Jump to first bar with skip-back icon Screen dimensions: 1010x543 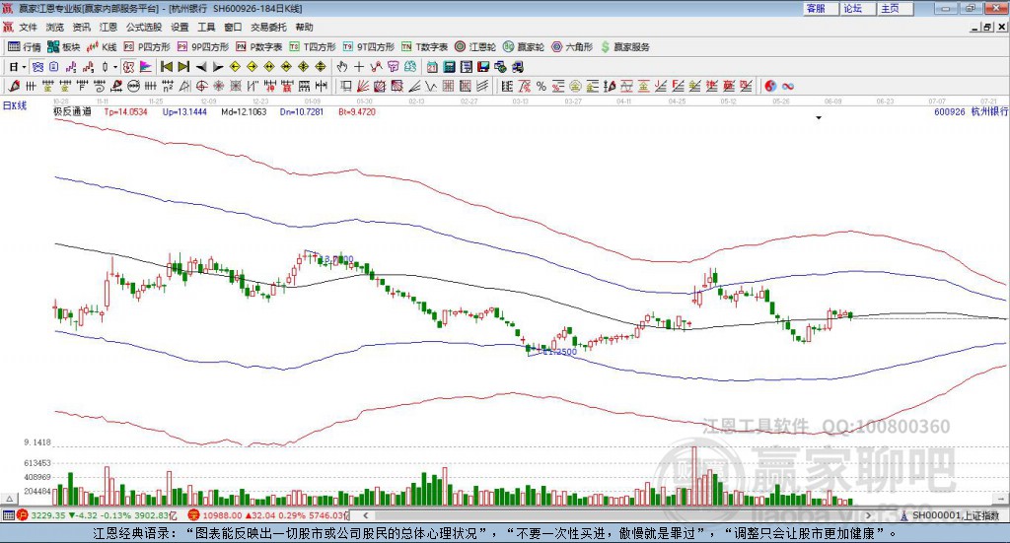point(166,67)
